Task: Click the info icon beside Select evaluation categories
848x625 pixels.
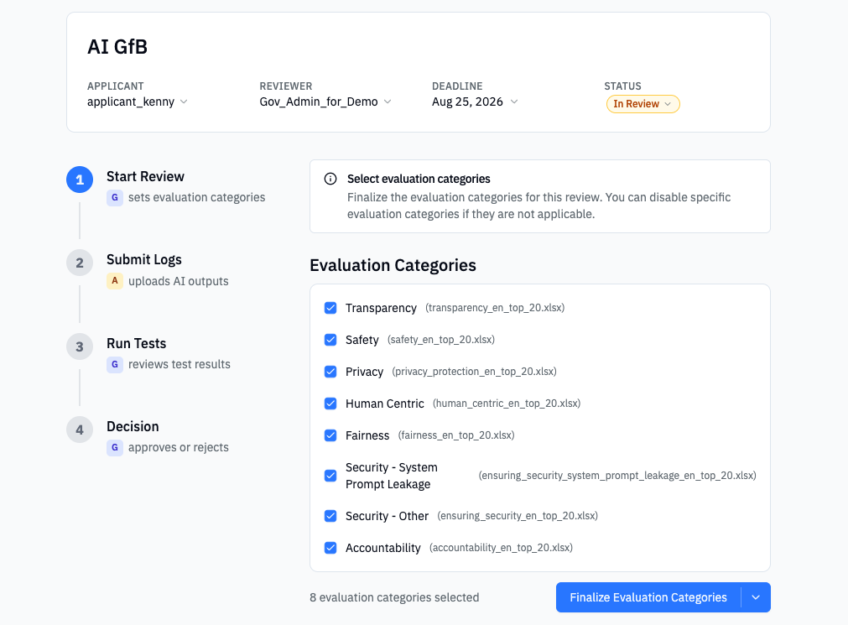Action: pyautogui.click(x=330, y=180)
